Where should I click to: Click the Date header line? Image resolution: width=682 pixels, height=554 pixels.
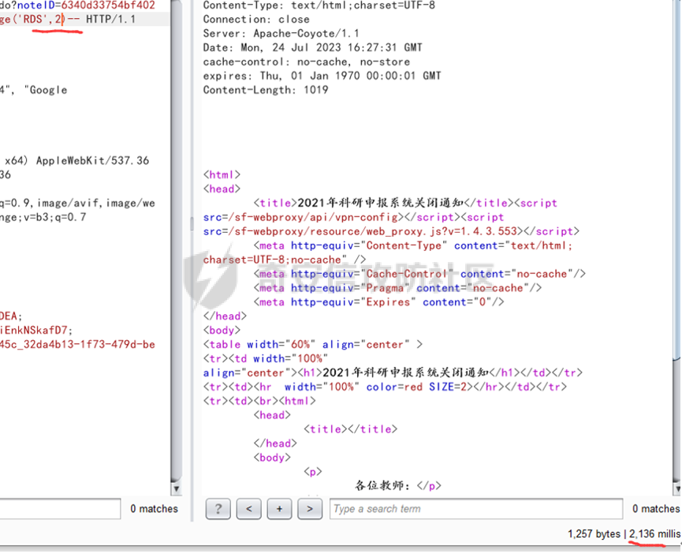point(313,47)
